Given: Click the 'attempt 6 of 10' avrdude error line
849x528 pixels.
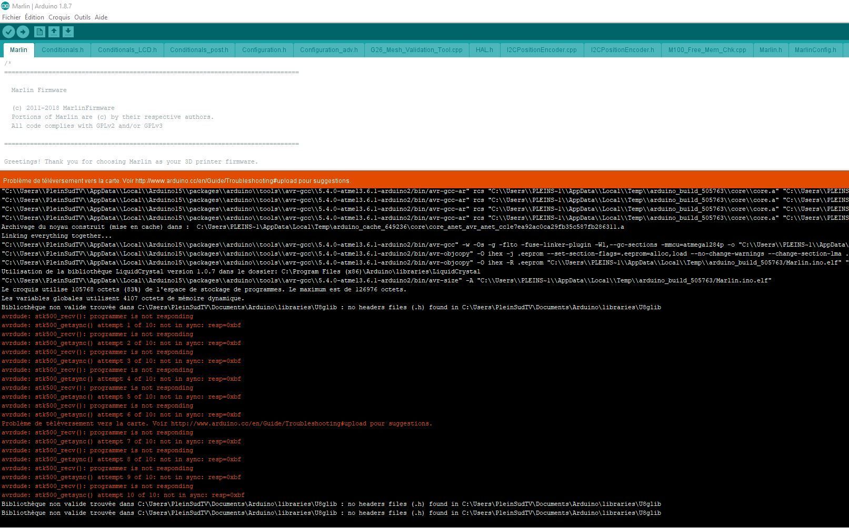Looking at the screenshot, I should (122, 415).
